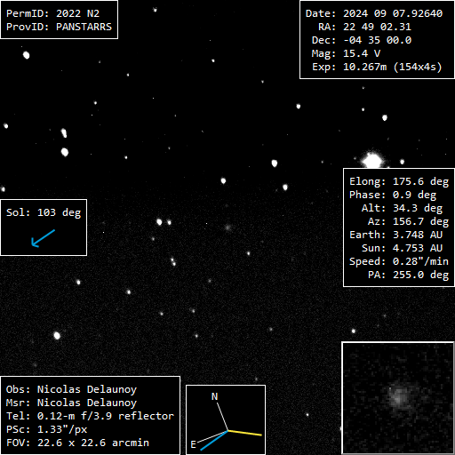Click the Sol 103 deg label
Viewport: 455px width, 455px height.
pos(44,212)
